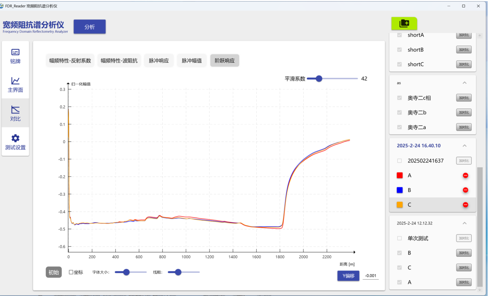Check the 202502241637 checkbox
The height and width of the screenshot is (296, 488).
click(399, 161)
